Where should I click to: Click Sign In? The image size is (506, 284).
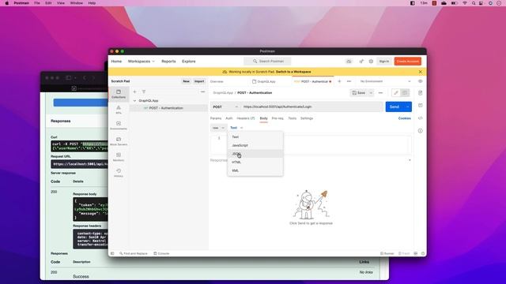pos(384,62)
